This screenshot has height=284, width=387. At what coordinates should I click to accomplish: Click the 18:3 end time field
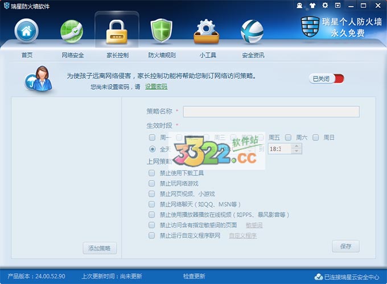279,149
